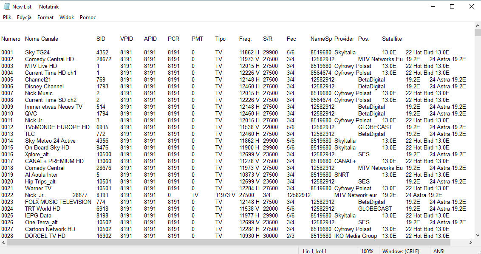Click 'TV5MONDE EUROPE HD' text
Viewport: 481px width, 254px height.
pyautogui.click(x=57, y=127)
